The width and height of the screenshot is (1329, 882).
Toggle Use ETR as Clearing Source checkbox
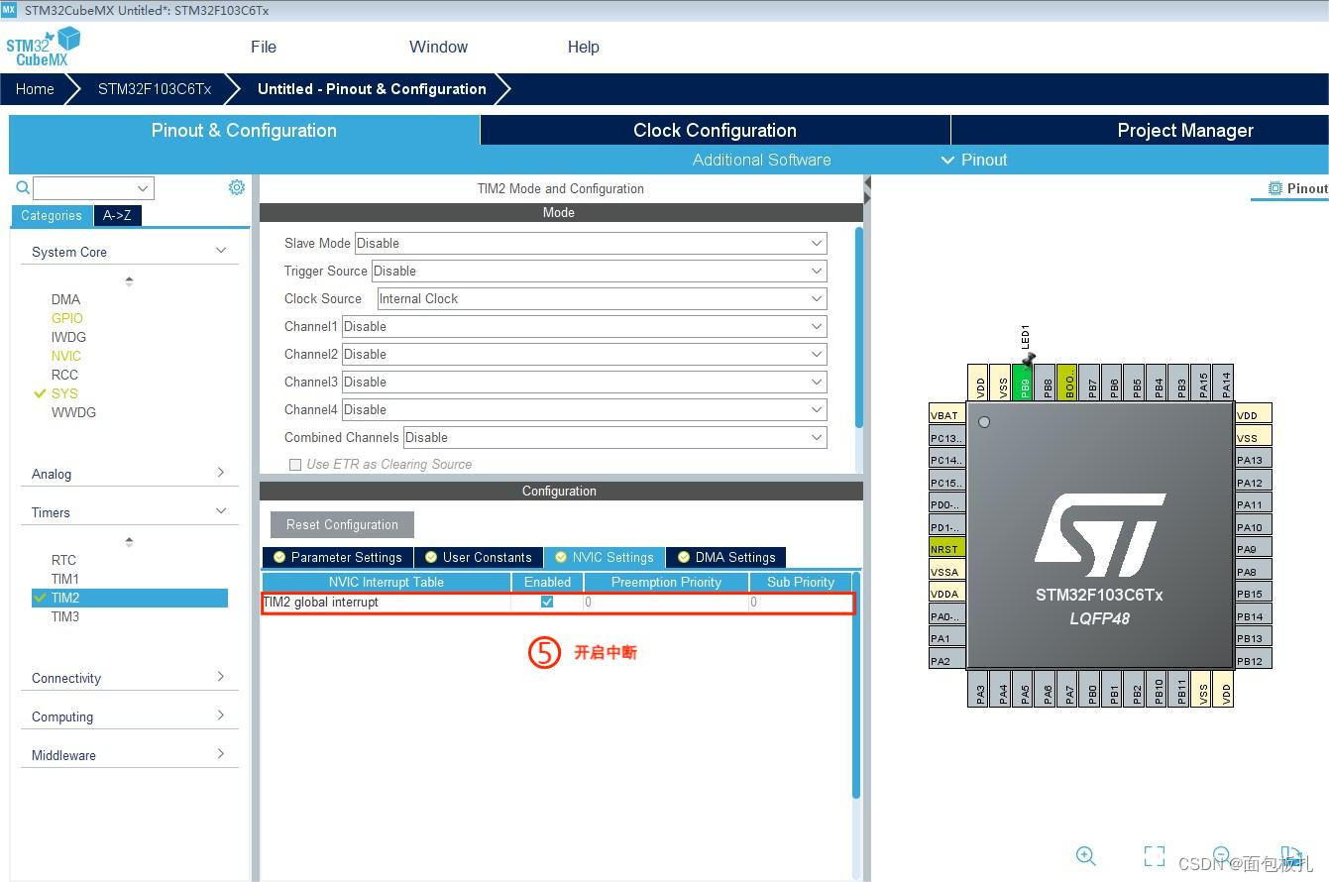click(294, 464)
